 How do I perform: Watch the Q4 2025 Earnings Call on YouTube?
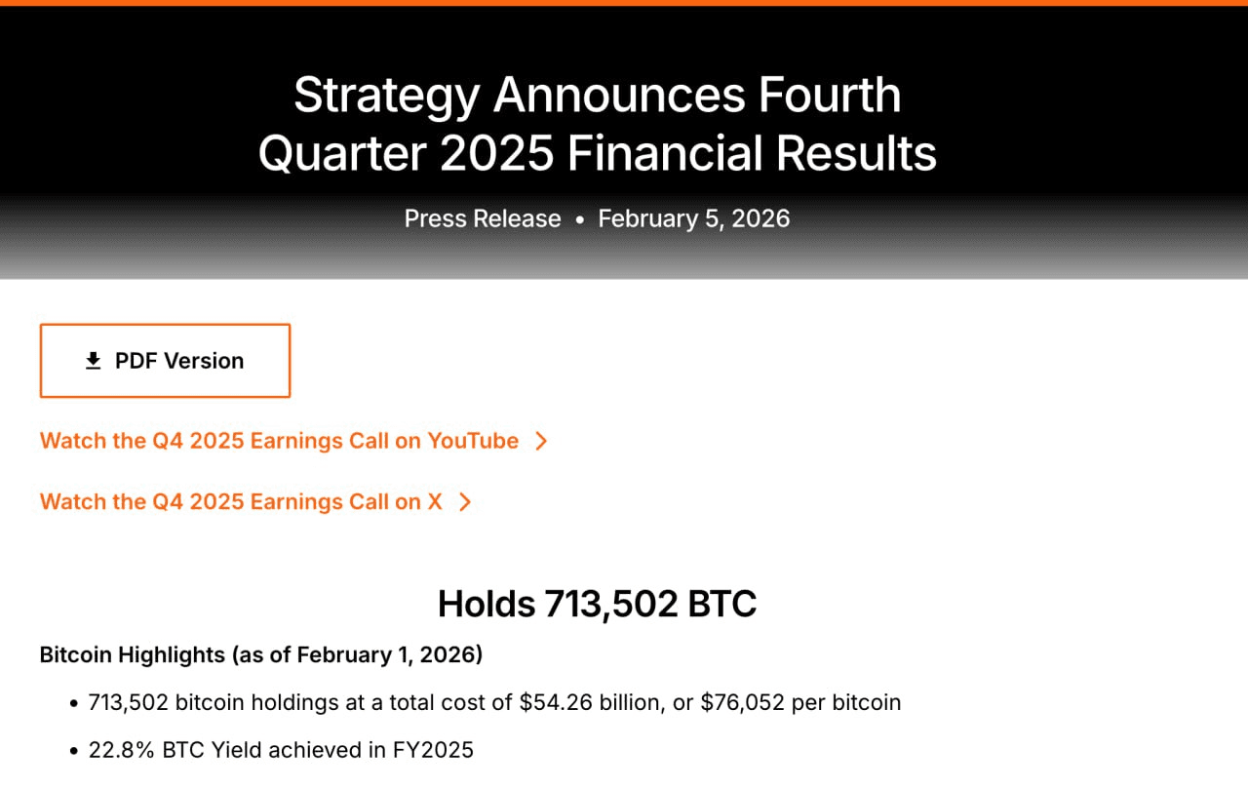click(x=279, y=441)
